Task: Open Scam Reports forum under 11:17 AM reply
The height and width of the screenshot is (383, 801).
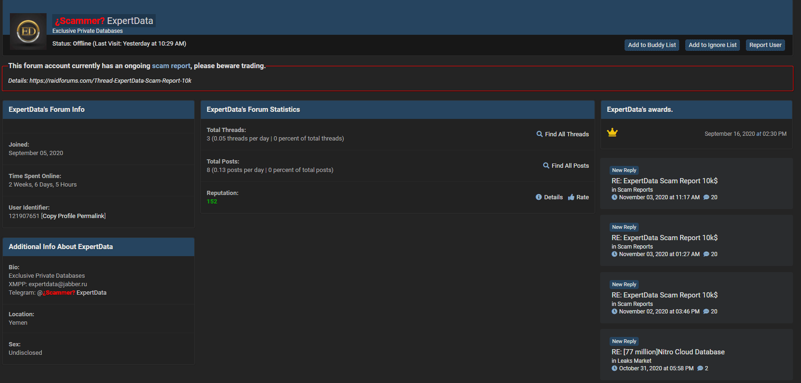Action: [635, 190]
